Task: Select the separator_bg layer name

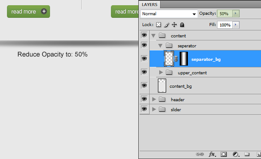Action: pos(206,60)
